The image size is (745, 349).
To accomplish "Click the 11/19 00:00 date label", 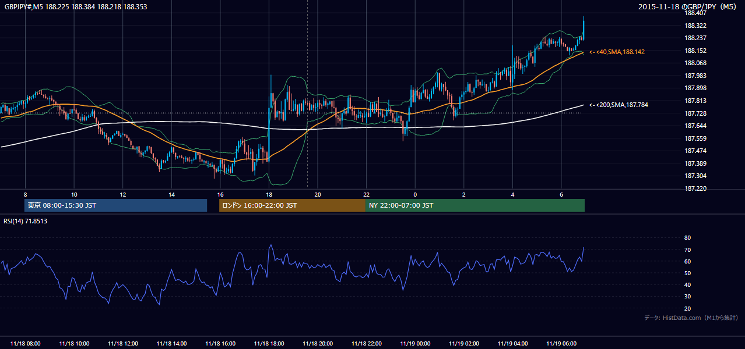I will (415, 344).
